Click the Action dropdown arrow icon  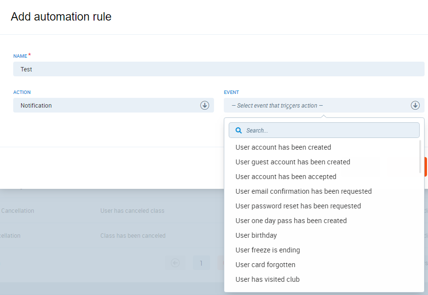point(205,105)
